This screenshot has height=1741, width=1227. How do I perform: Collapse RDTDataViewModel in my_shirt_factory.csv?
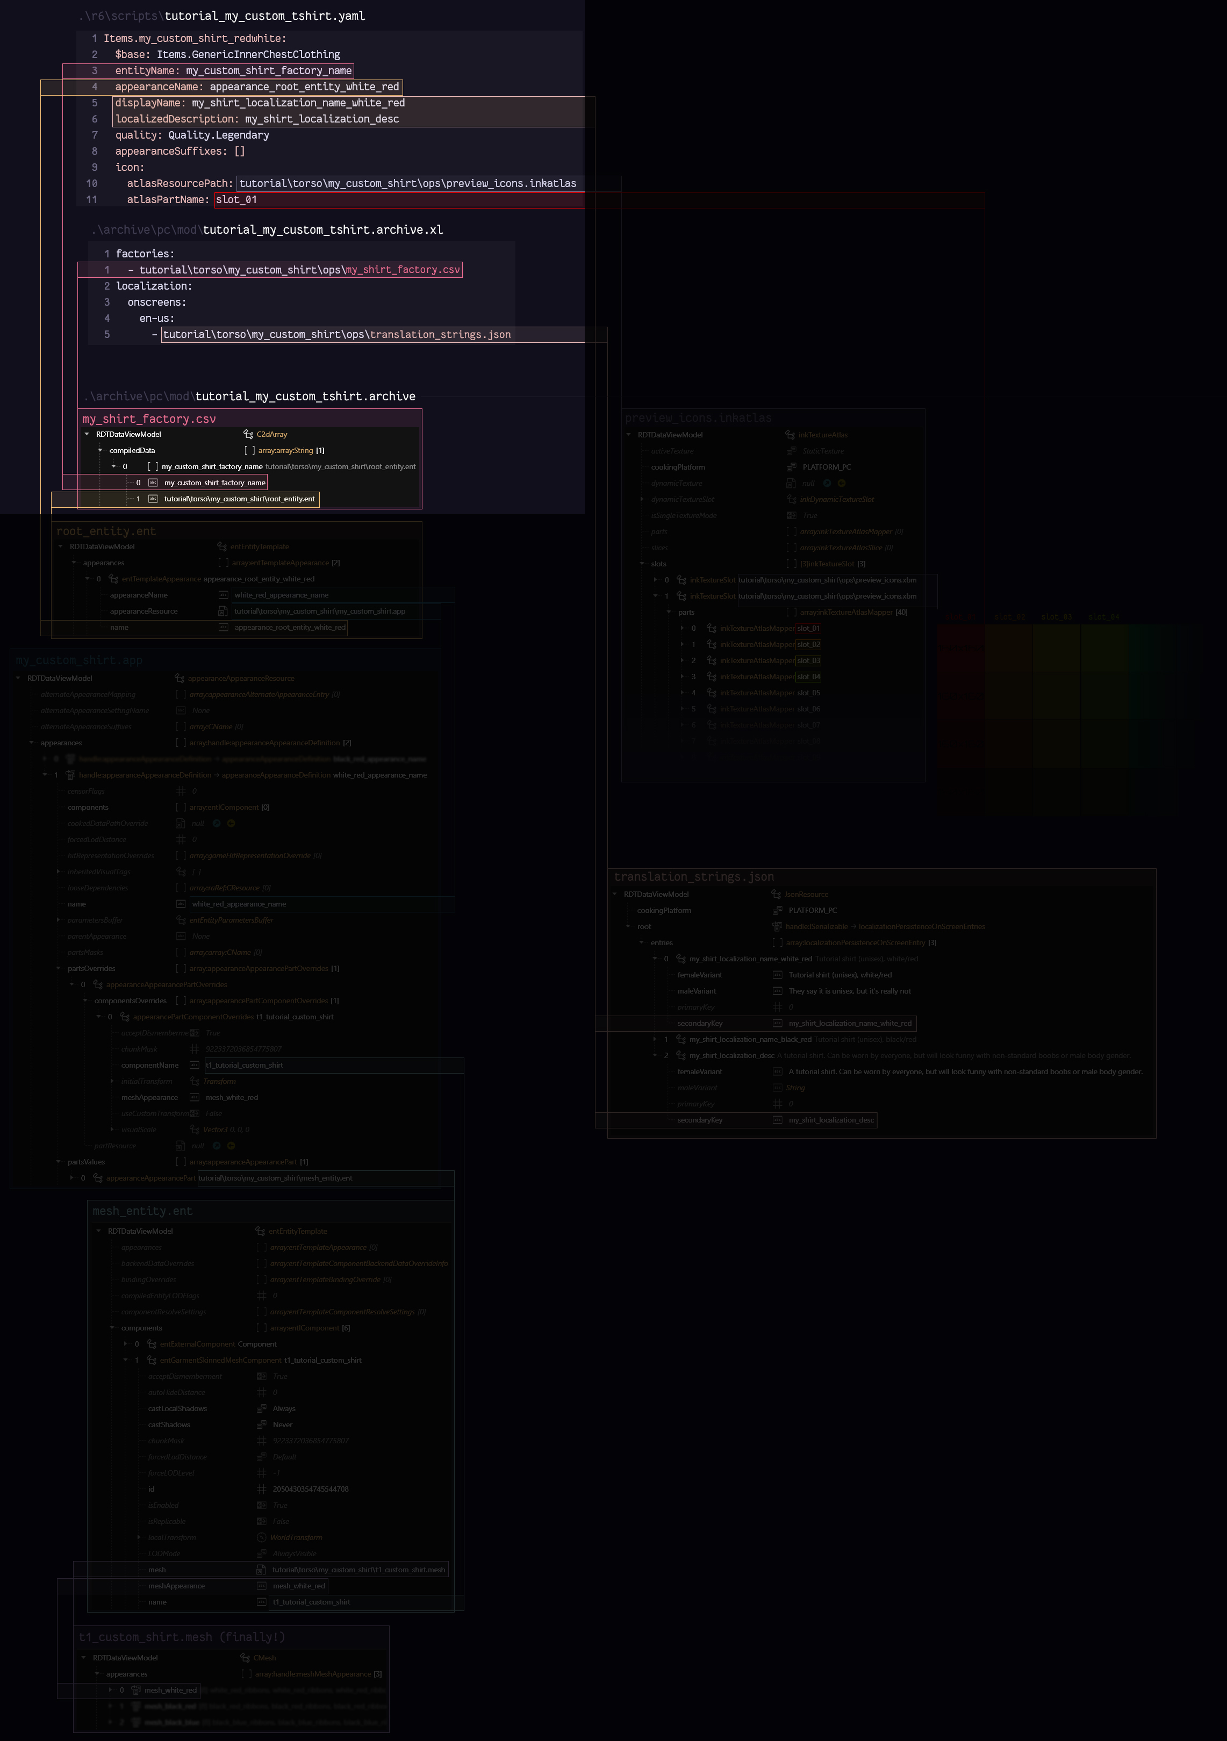coord(87,435)
